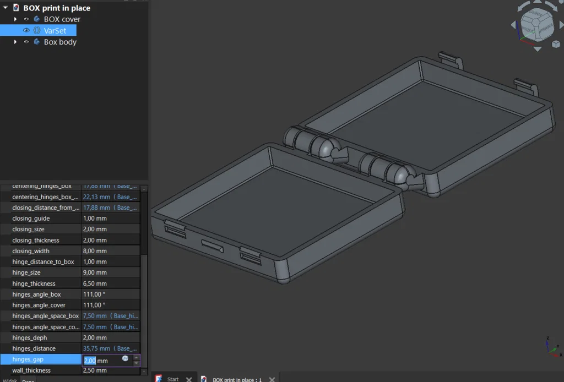
Task: Toggle visibility of Box body
Action: click(26, 42)
